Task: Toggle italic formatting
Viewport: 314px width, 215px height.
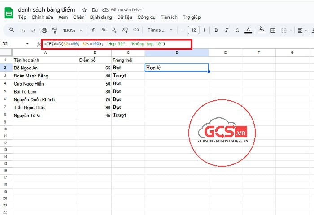Action: pyautogui.click(x=227, y=30)
